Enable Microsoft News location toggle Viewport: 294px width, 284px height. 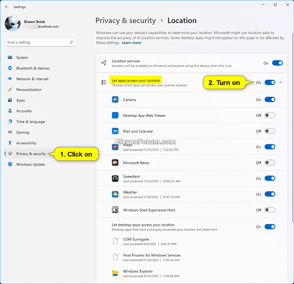coord(270,163)
